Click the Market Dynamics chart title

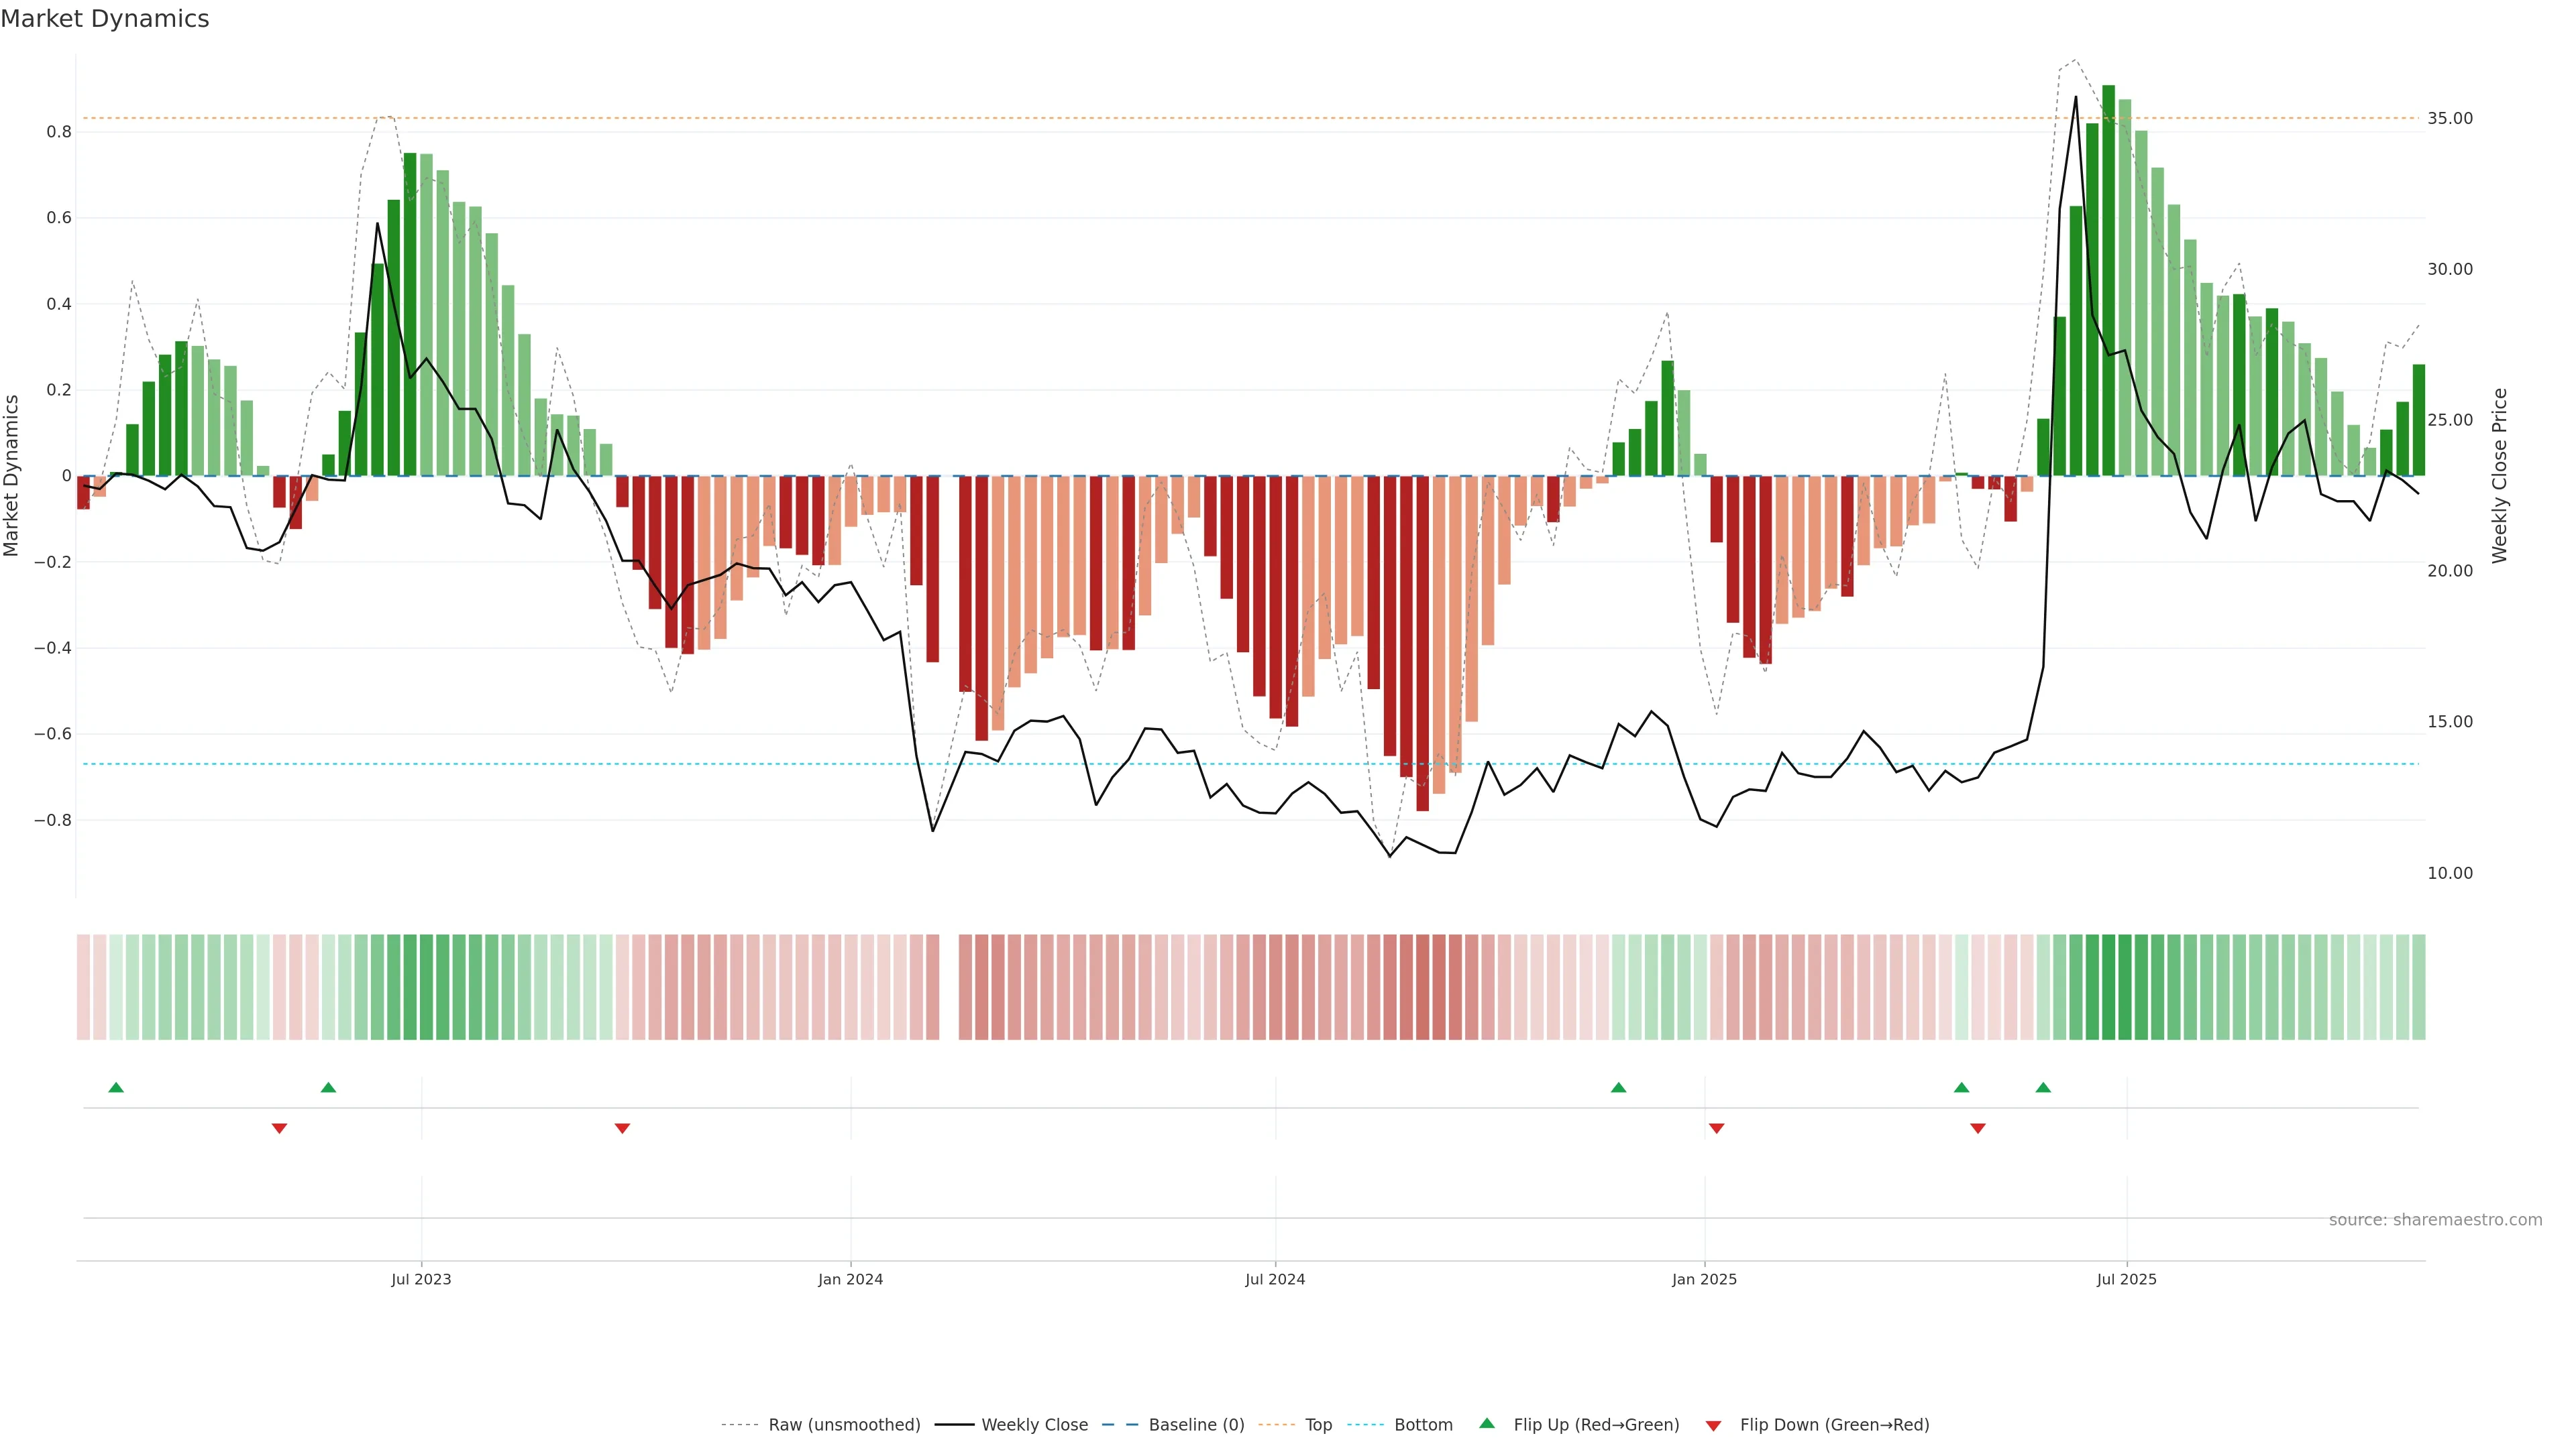click(105, 19)
